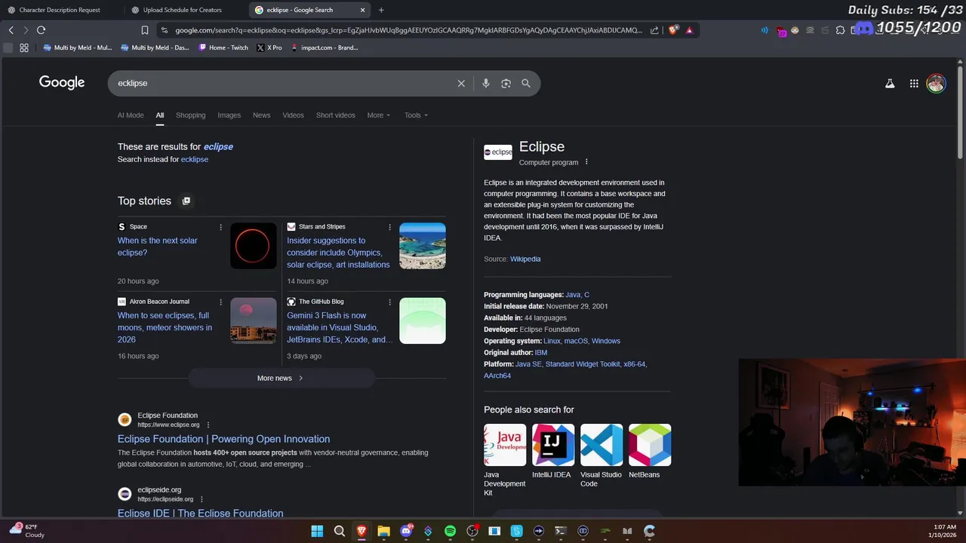Switch to AI Mode tab

[131, 115]
